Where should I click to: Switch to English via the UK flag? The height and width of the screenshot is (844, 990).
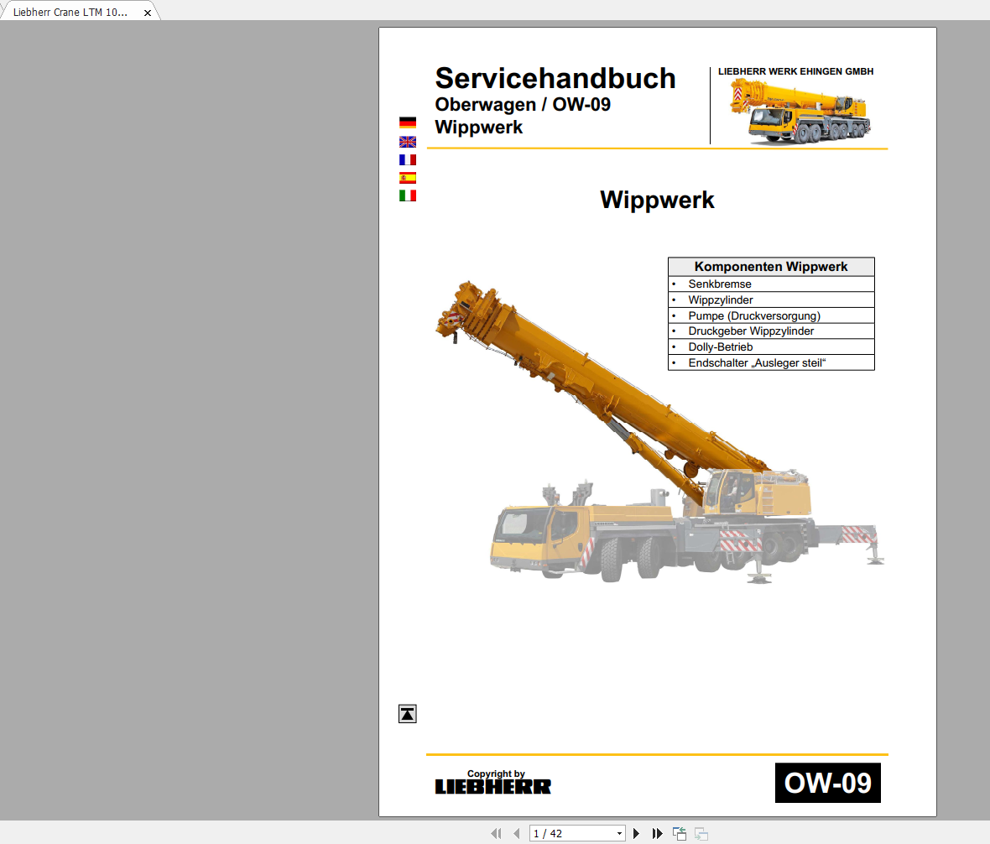pyautogui.click(x=408, y=141)
